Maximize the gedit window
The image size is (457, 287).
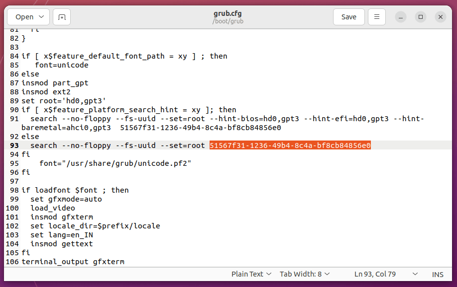click(421, 17)
